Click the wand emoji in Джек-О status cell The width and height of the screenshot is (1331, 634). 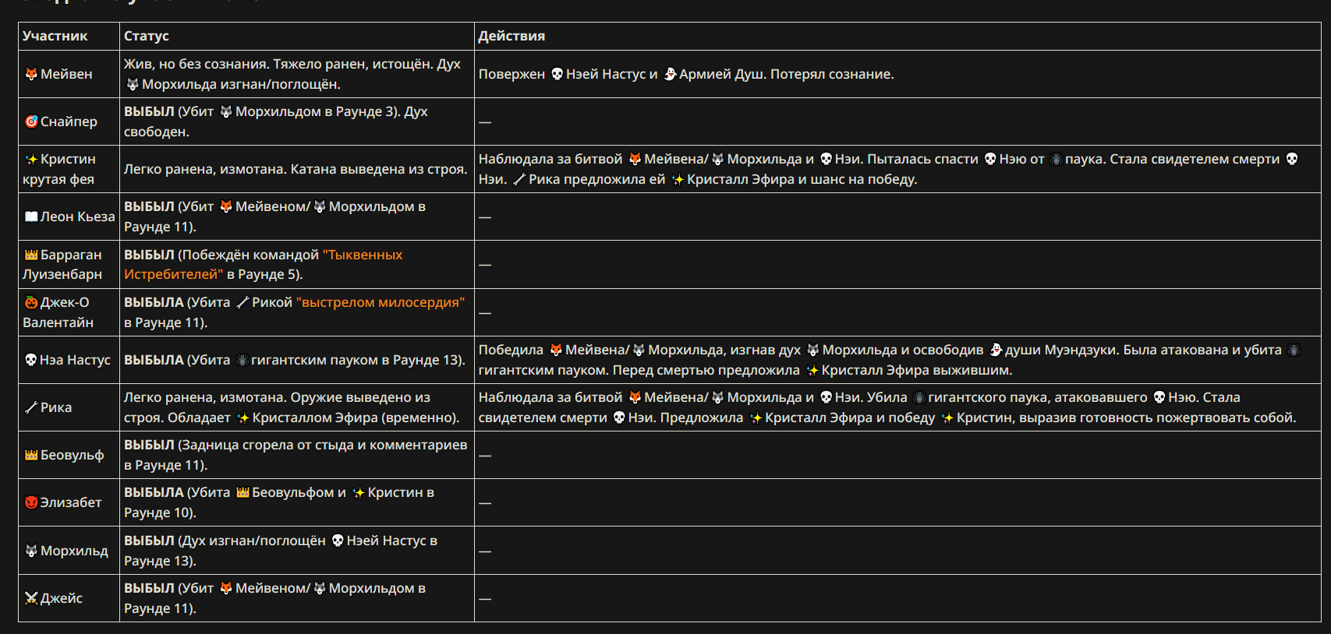242,302
